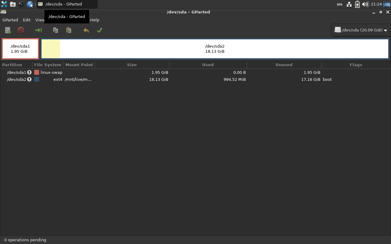Click the Unused column header
This screenshot has height=244, width=391.
pos(284,65)
